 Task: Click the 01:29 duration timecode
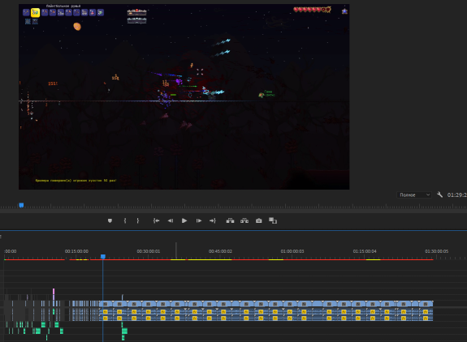click(x=457, y=195)
